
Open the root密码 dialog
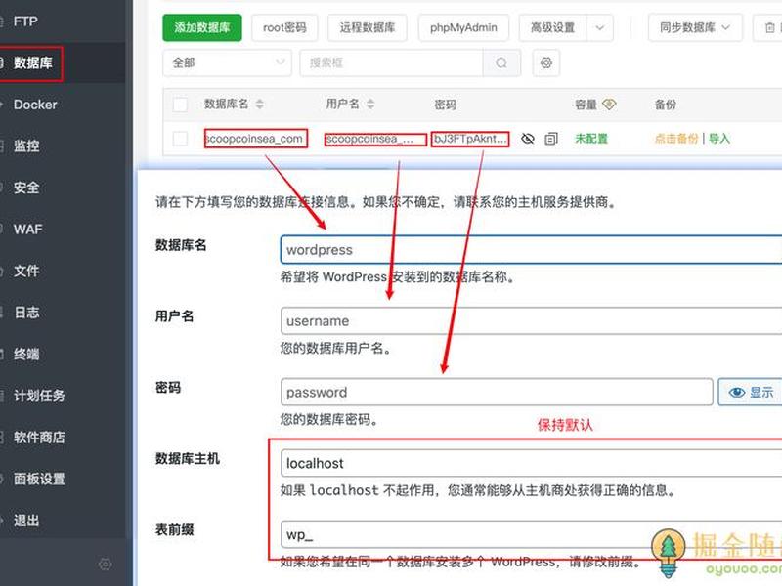[x=284, y=27]
